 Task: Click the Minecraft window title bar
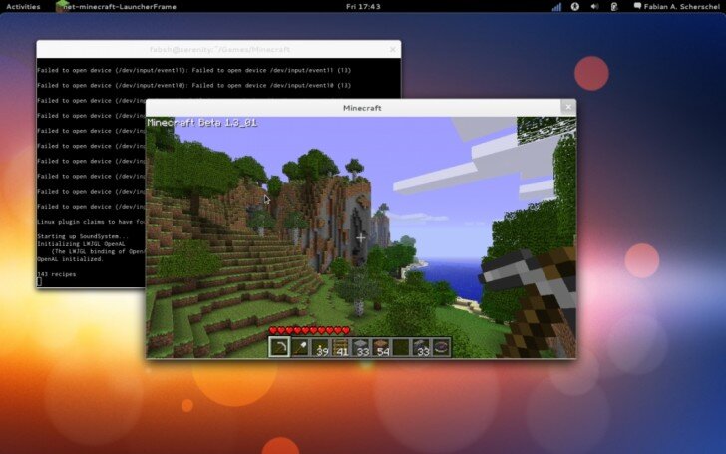(x=362, y=108)
